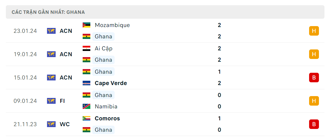
Task: Click the Cape Verde flag icon
Action: 87,83
